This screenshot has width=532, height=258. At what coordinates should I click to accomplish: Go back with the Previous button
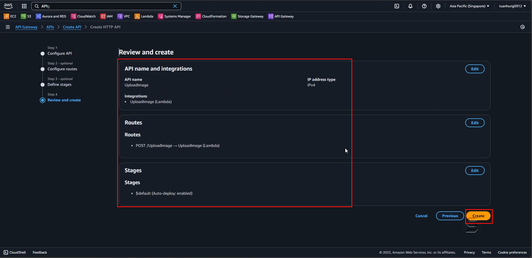(450, 216)
